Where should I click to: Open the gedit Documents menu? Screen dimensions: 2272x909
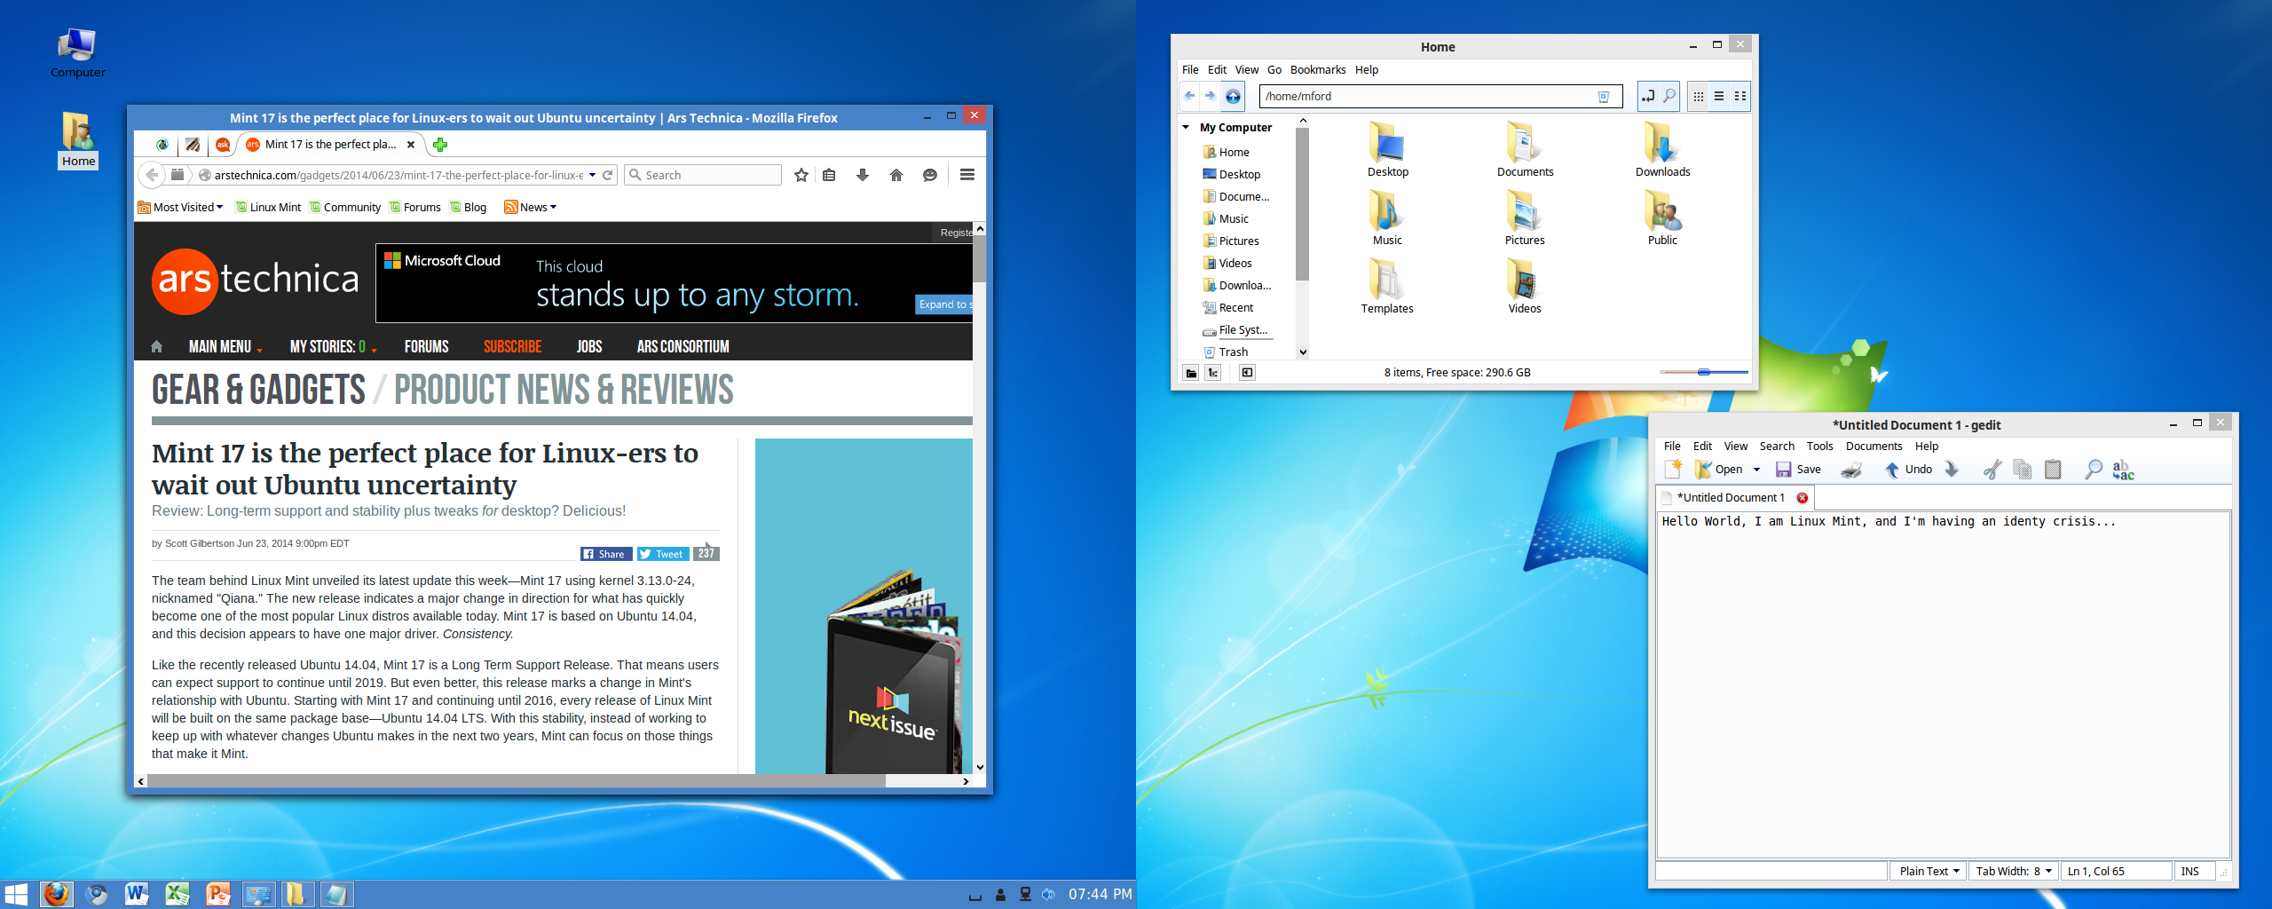point(1874,447)
